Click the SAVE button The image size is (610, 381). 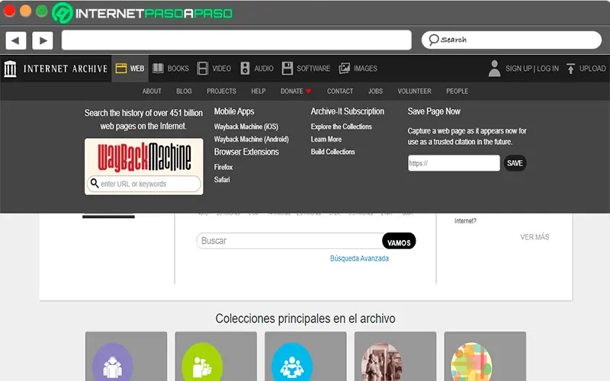point(515,163)
